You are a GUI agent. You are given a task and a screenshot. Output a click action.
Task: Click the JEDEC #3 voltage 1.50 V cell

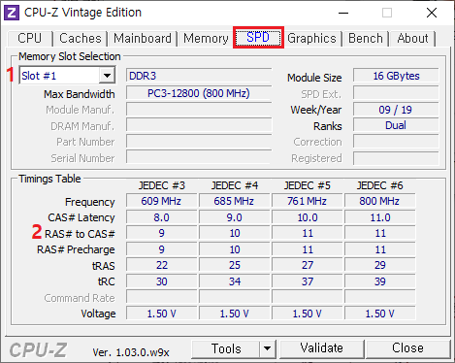[x=161, y=313]
